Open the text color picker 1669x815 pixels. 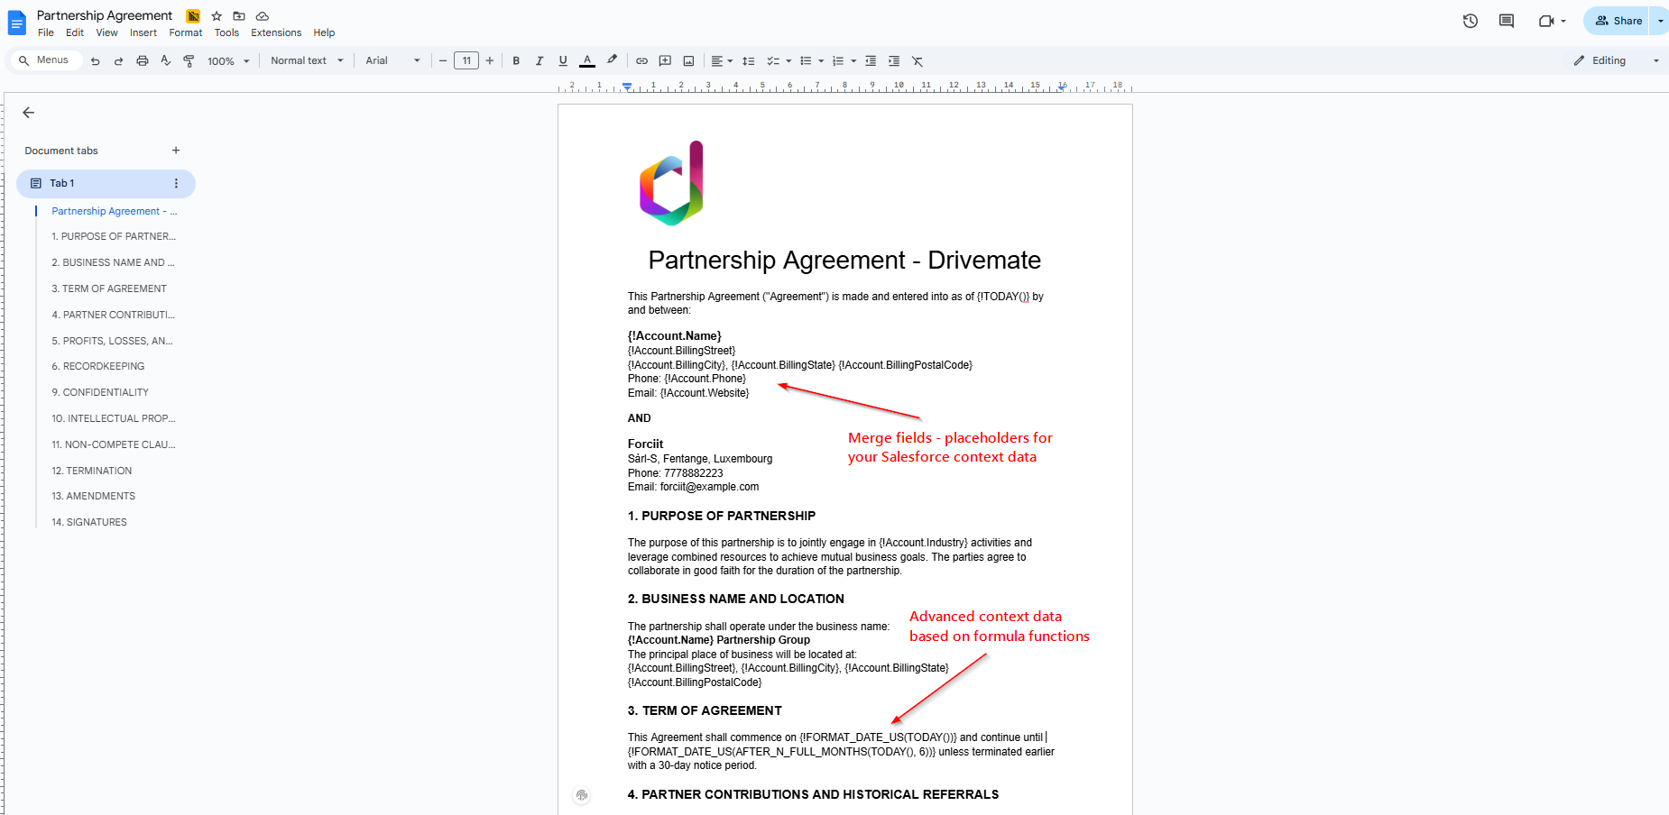point(586,60)
